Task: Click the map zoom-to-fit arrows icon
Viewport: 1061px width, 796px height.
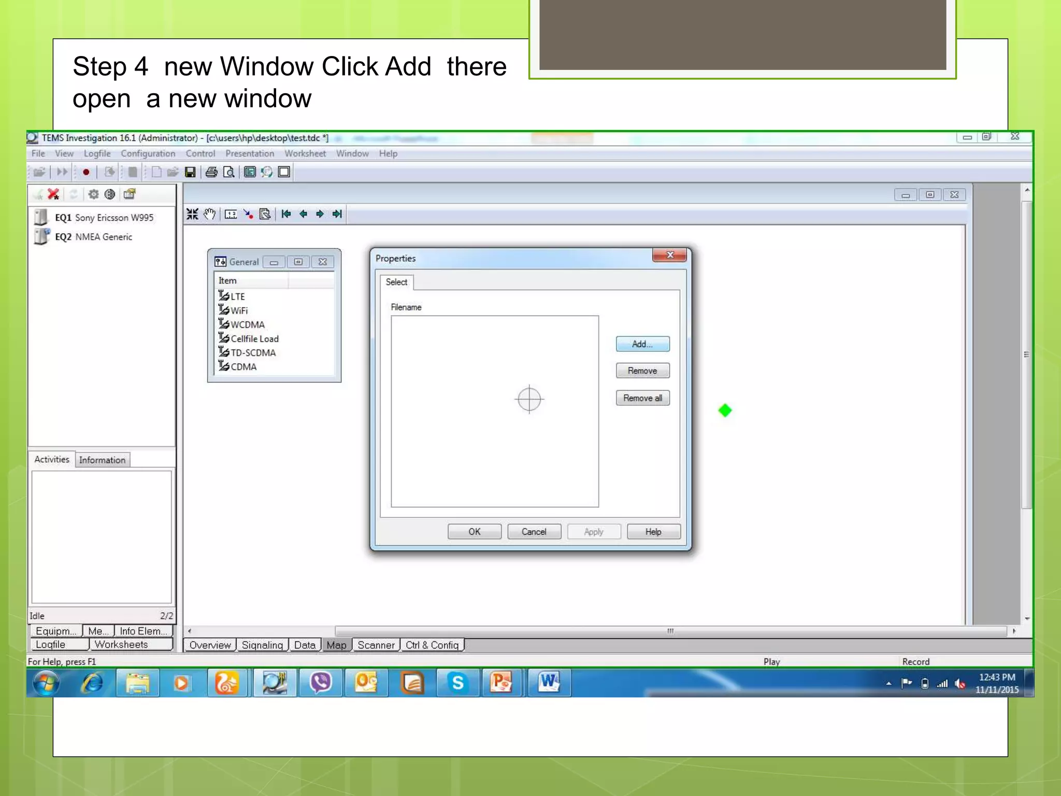Action: (192, 214)
